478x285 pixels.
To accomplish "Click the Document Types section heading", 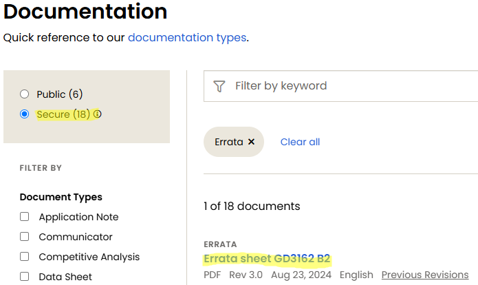I will [61, 197].
